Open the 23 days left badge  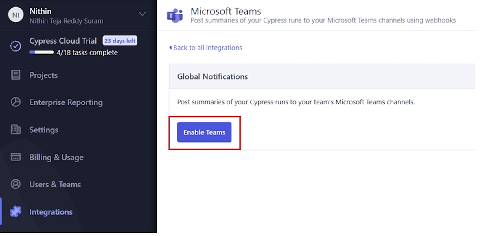click(x=120, y=41)
